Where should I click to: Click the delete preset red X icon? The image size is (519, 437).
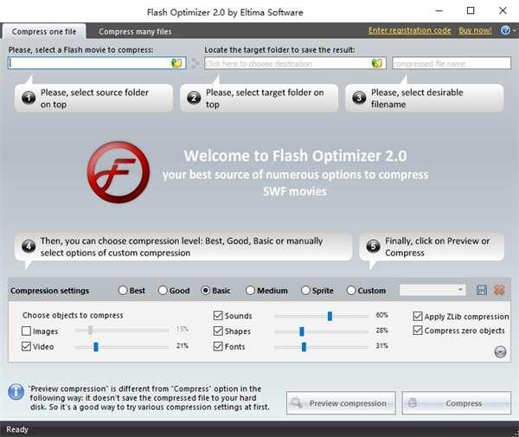click(x=499, y=290)
